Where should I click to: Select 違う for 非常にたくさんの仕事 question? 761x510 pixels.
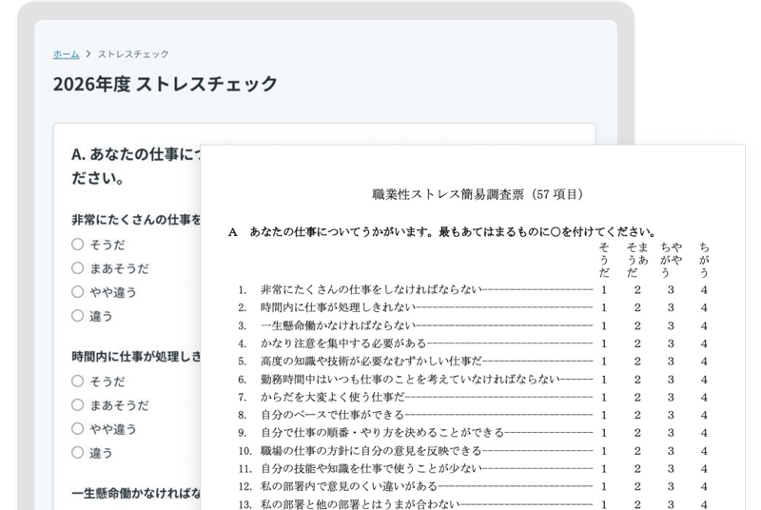78,315
